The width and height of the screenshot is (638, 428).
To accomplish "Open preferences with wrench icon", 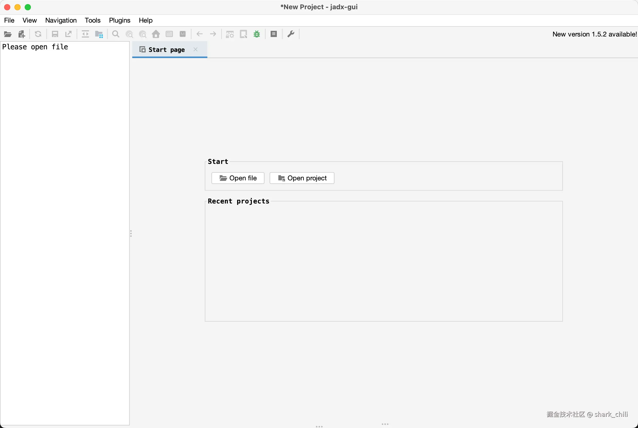I will 290,34.
